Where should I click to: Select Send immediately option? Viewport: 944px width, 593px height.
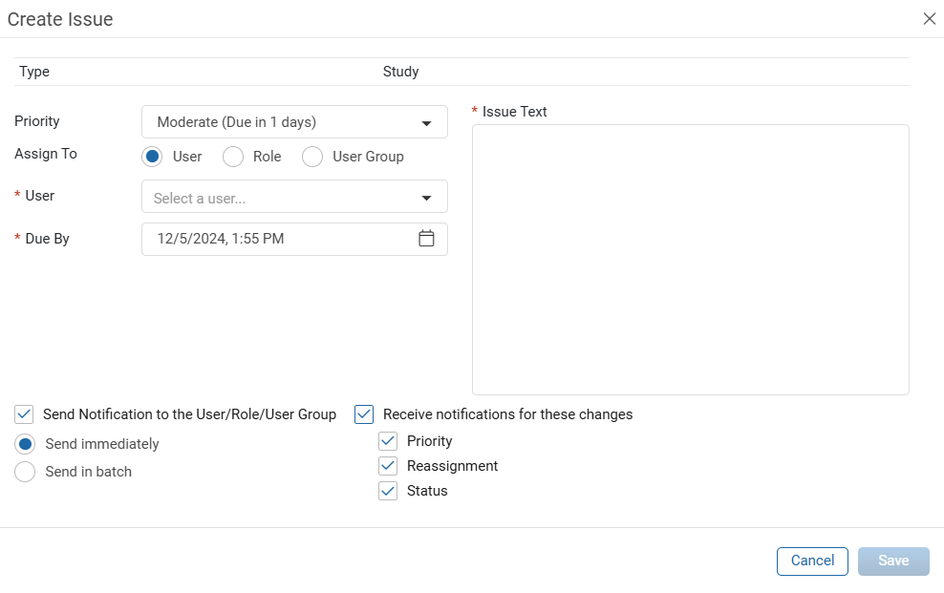(25, 444)
